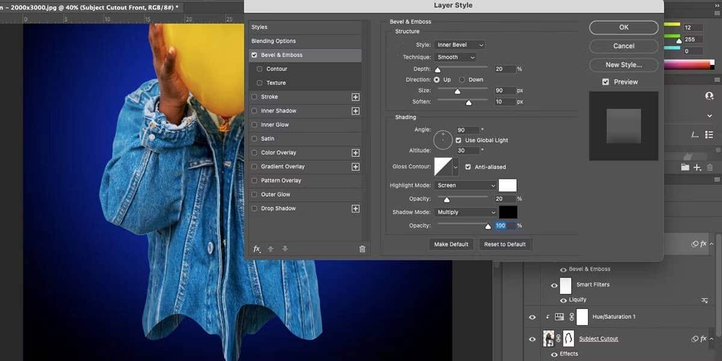This screenshot has width=722, height=361.
Task: Click the black Shadow Mode color swatch
Action: (507, 212)
